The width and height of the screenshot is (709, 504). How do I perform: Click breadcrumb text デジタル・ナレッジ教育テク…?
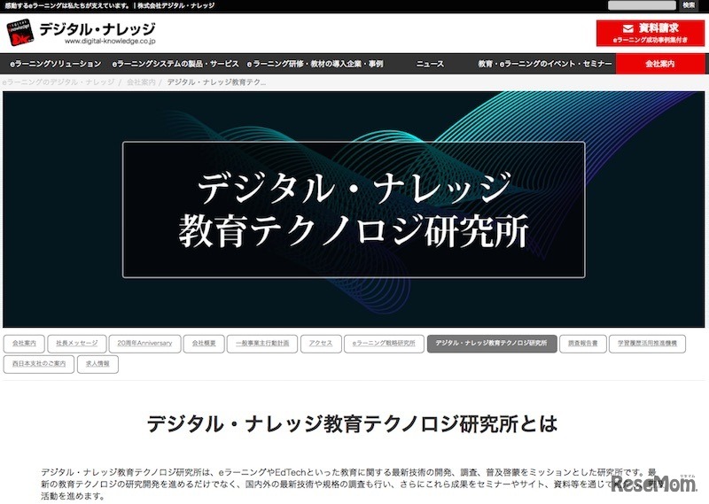click(216, 82)
